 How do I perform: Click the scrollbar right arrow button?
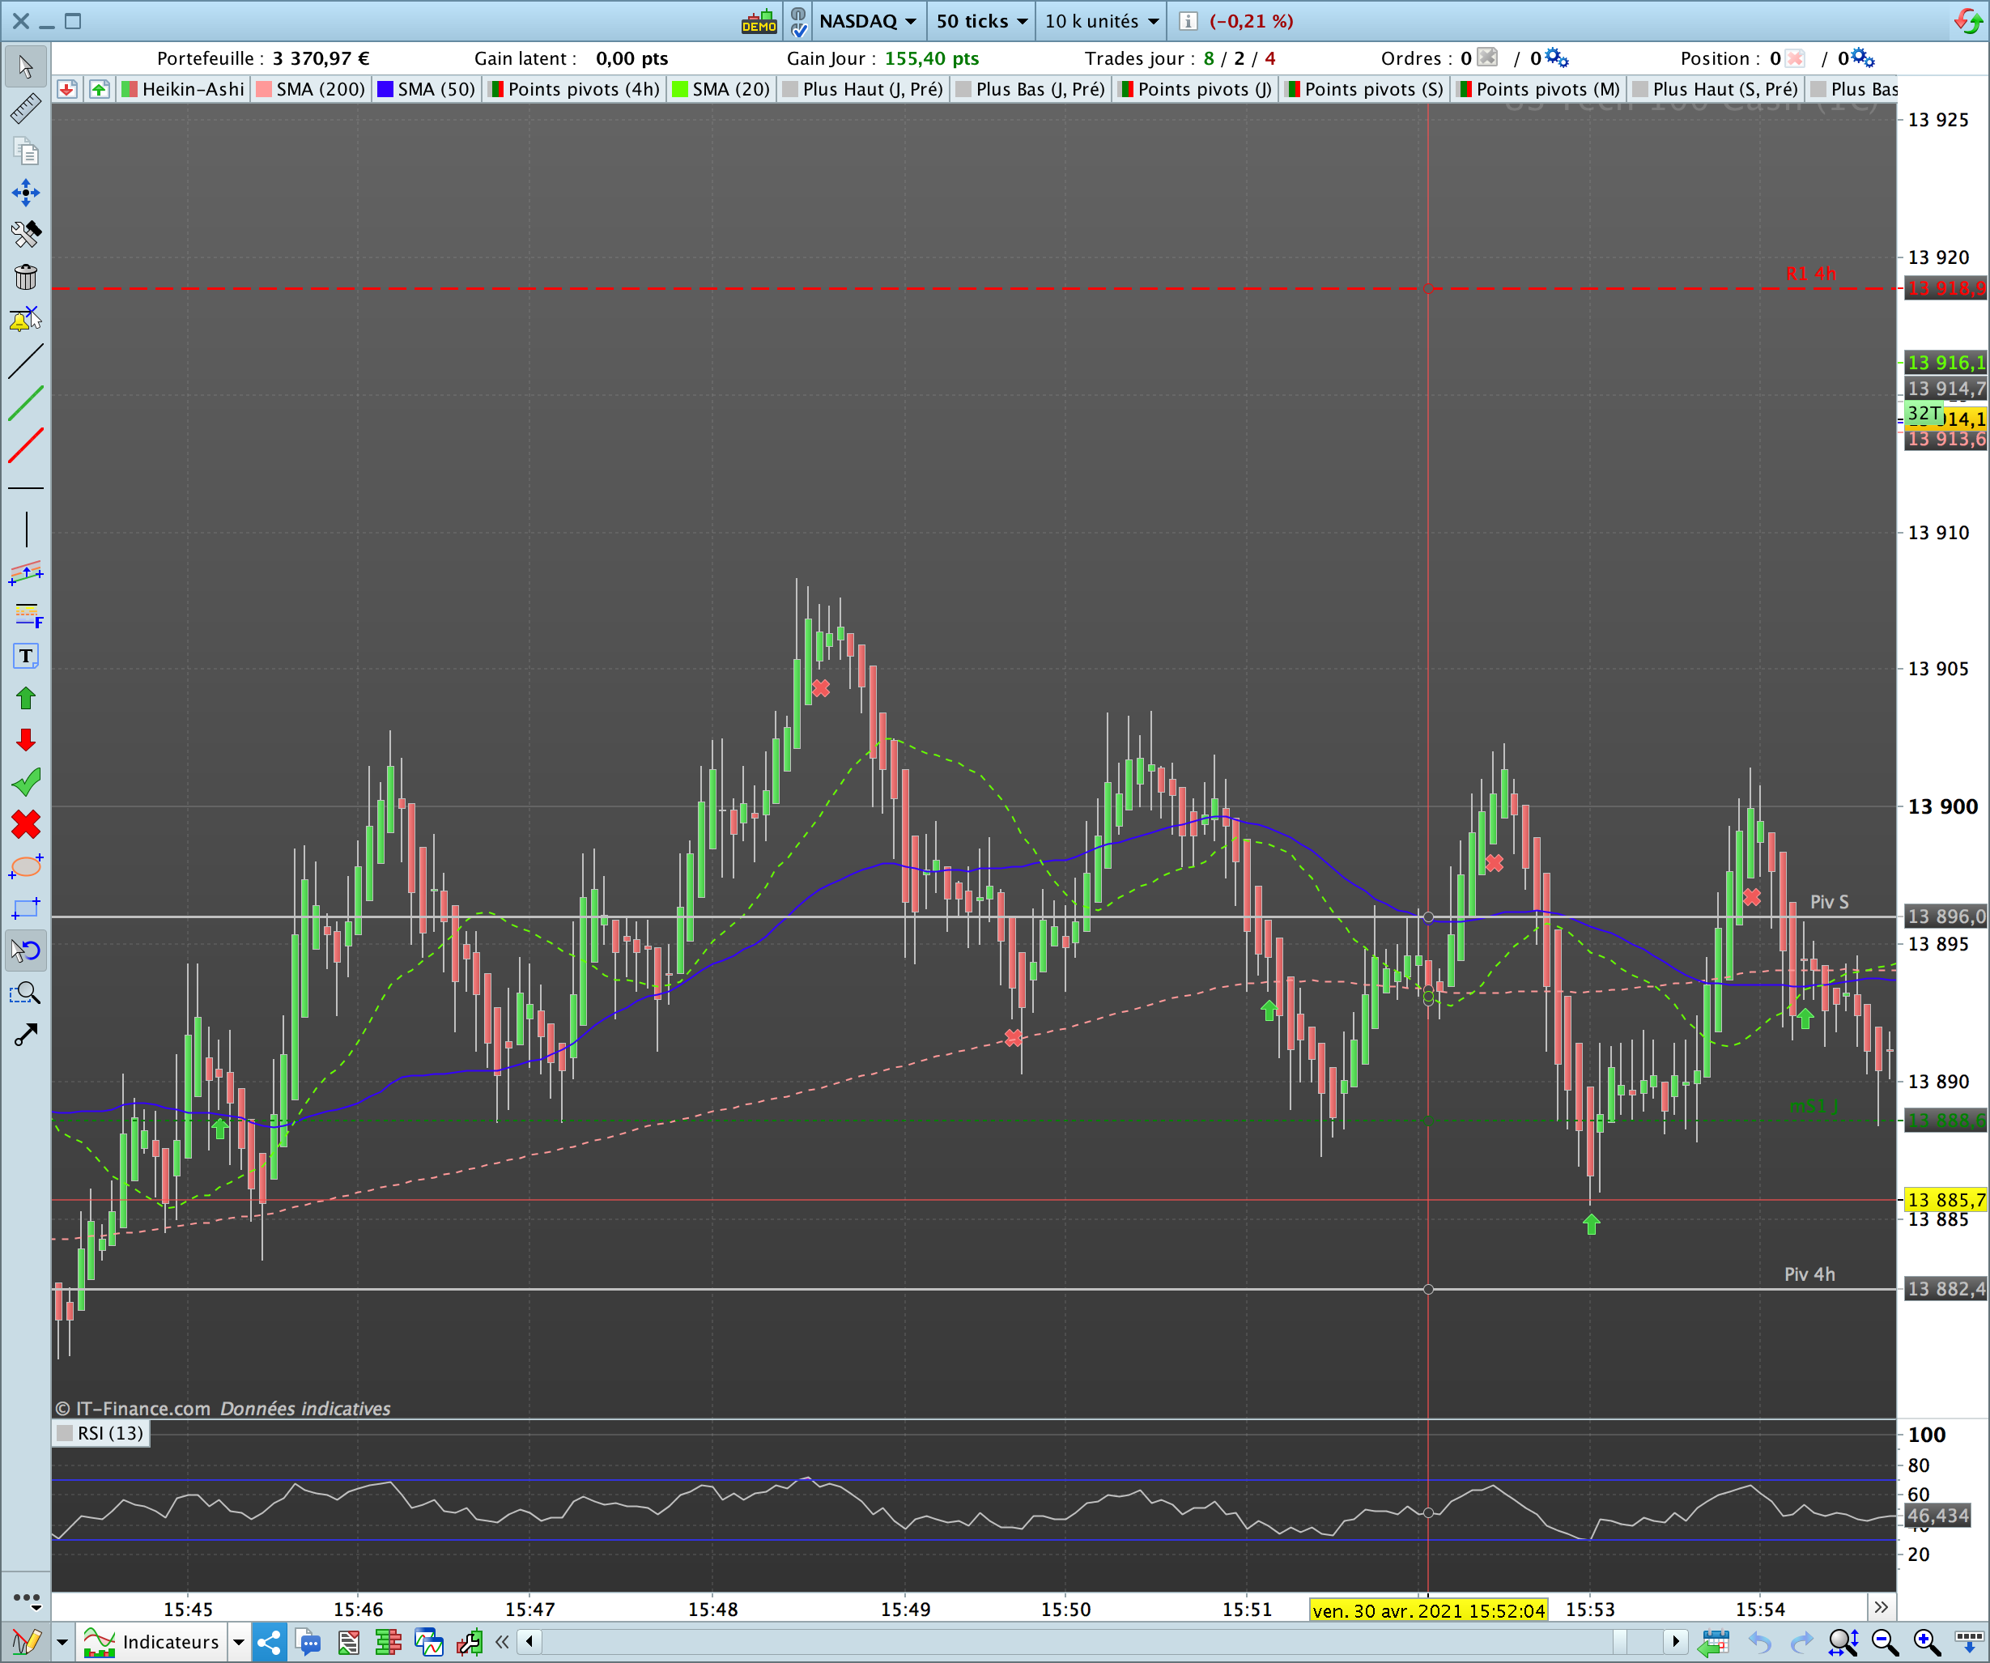point(1675,1641)
